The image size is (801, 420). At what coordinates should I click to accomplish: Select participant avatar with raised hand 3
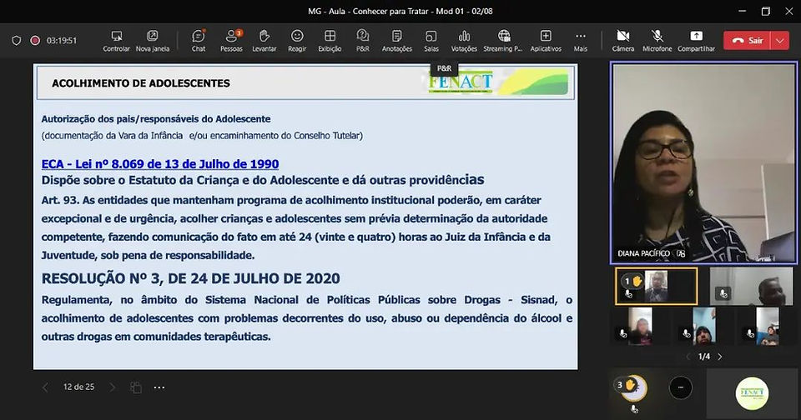point(633,389)
